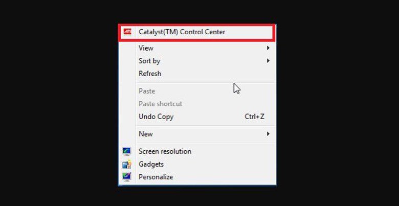The image size is (399, 206).
Task: Select the Personalize text entry
Action: coord(156,177)
